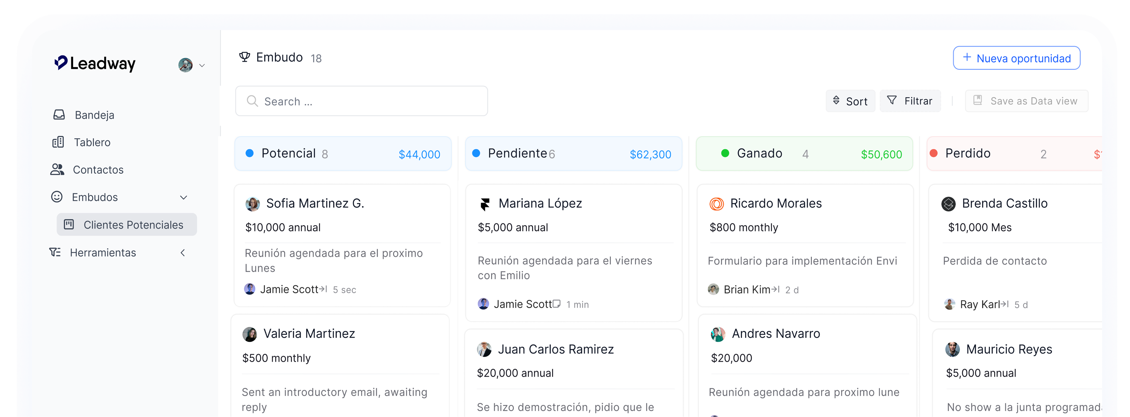Click the Brenda Castillo company logo icon
1130x417 pixels.
pyautogui.click(x=949, y=204)
